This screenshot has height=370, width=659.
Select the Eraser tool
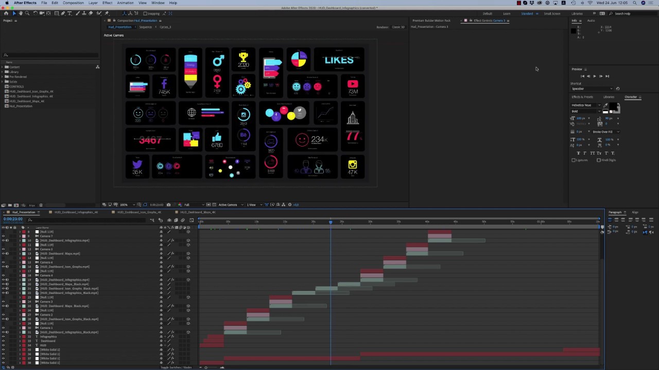pyautogui.click(x=91, y=13)
